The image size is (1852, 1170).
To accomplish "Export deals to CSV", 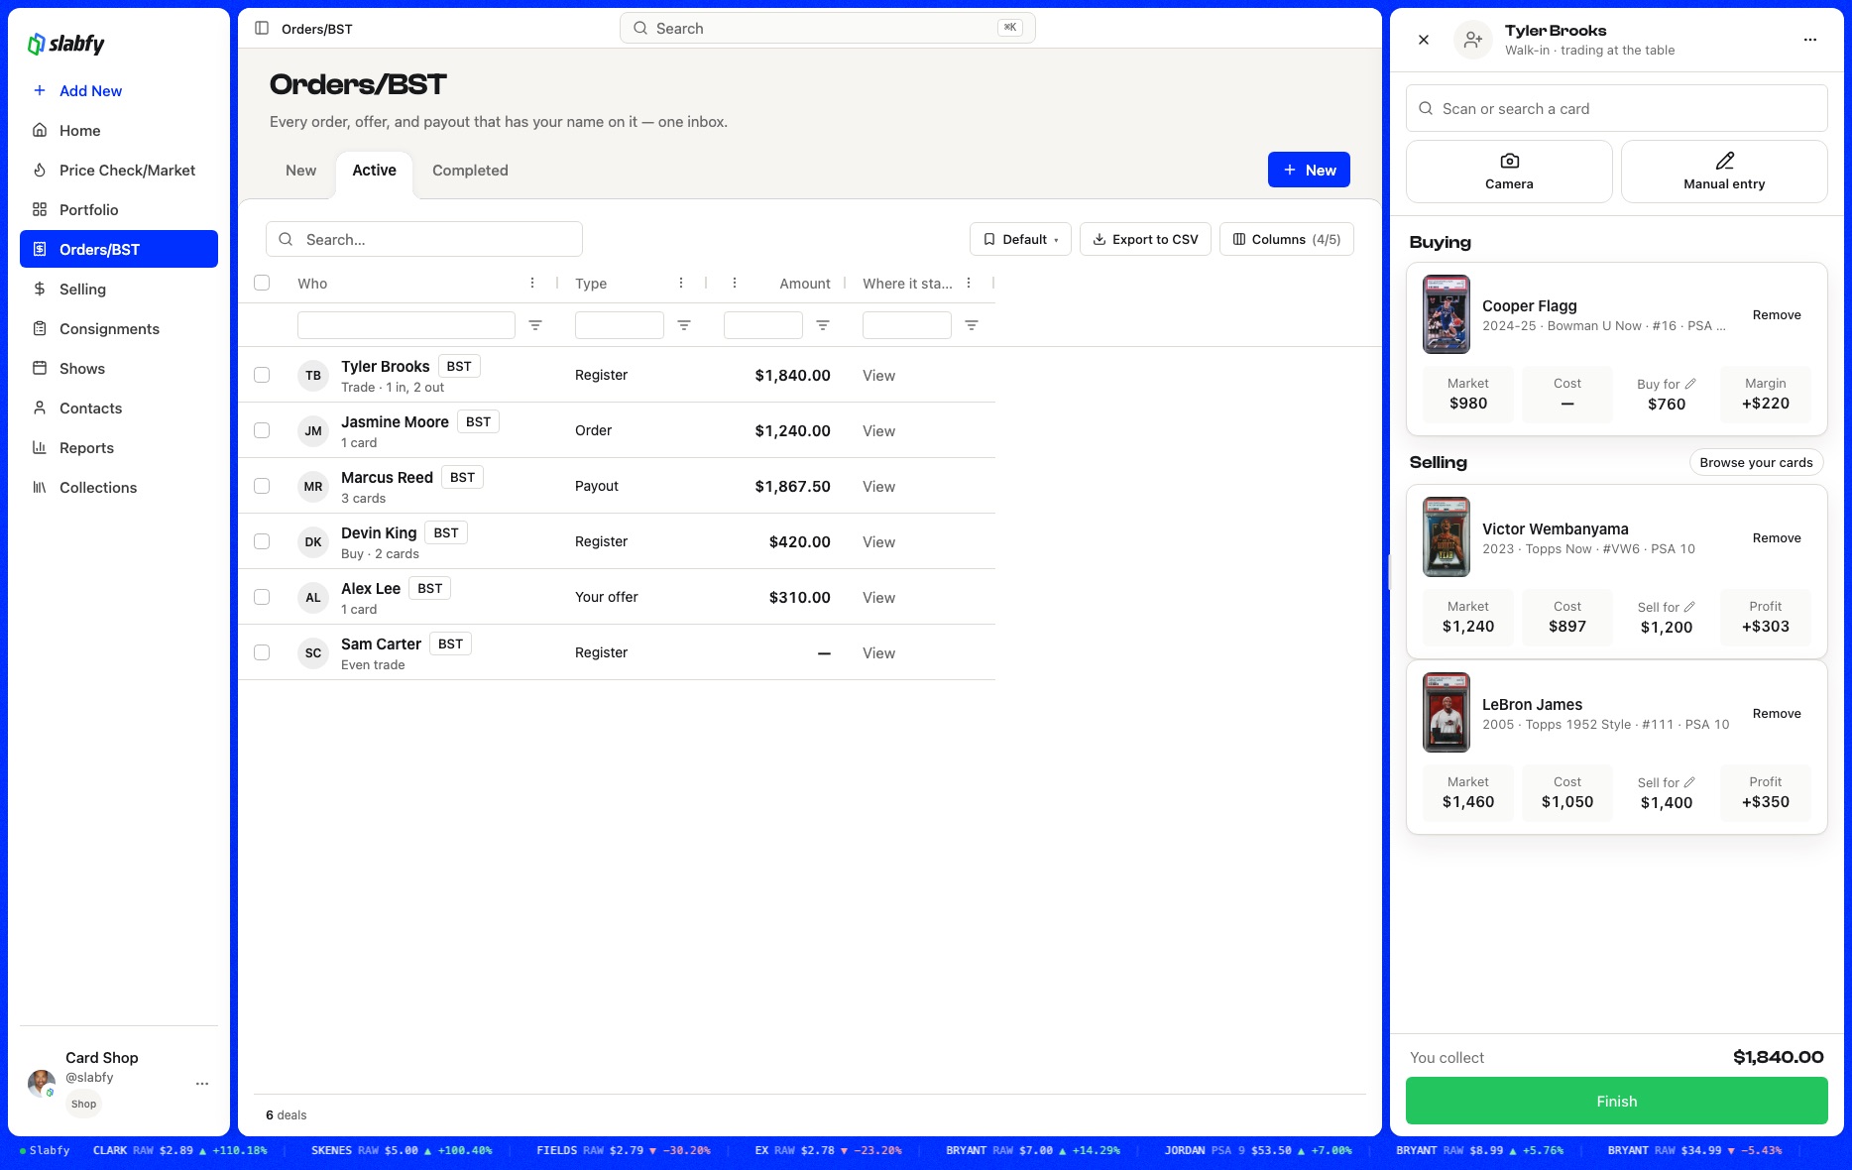I will (x=1145, y=239).
